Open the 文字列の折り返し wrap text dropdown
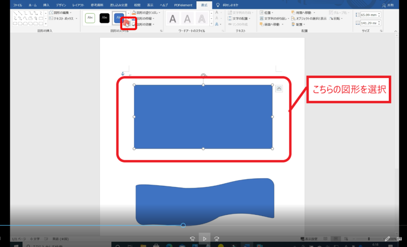Screen dimensions: 407x247 coord(288,18)
